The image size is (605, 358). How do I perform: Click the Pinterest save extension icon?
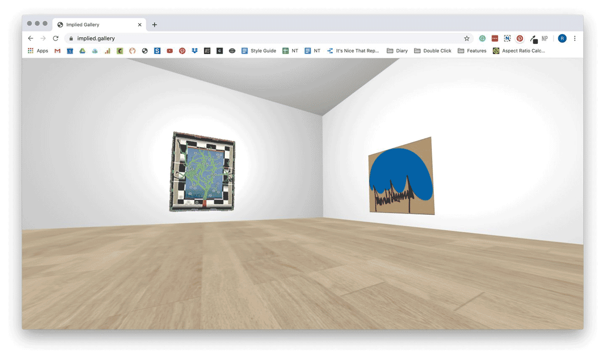(520, 39)
